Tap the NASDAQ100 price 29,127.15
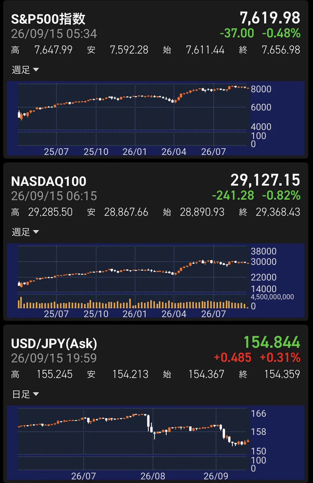 pyautogui.click(x=266, y=180)
